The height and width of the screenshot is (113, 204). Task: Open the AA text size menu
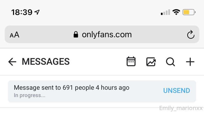15,35
